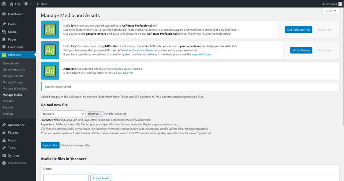The image size is (344, 181).
Task: Open AdRotate Settings submenu
Action: [x=8, y=114]
